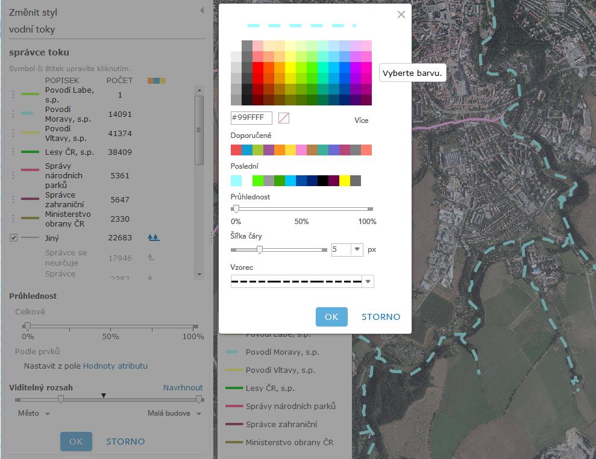Click the hex color input field #99FFFF

(x=251, y=118)
